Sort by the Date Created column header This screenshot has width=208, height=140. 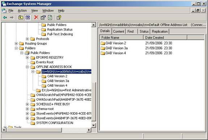[x=165, y=38]
